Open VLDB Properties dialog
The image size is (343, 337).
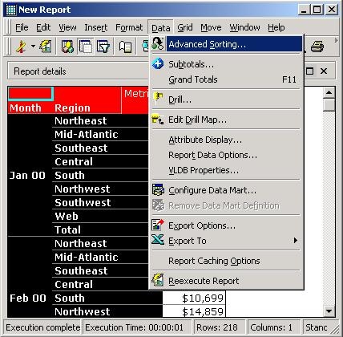click(204, 170)
